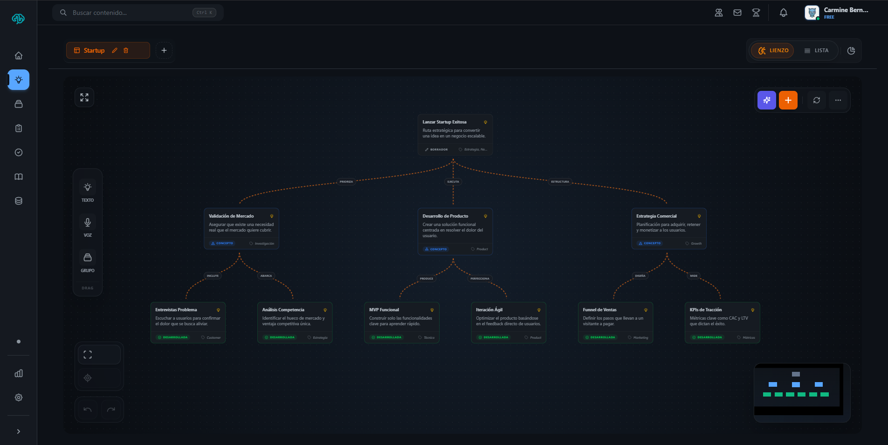Switch to the LISTA view tab
This screenshot has width=888, height=445.
tap(817, 50)
